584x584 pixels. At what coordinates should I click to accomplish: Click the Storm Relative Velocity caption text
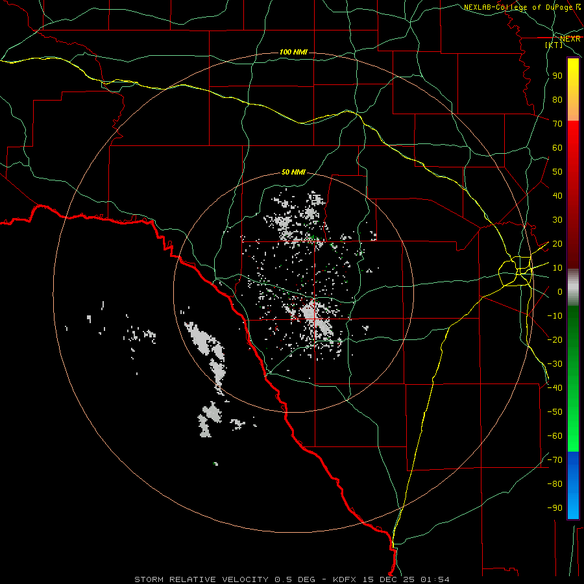coord(292,579)
